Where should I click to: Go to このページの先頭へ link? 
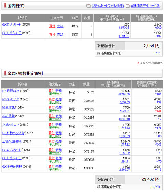point(151,63)
